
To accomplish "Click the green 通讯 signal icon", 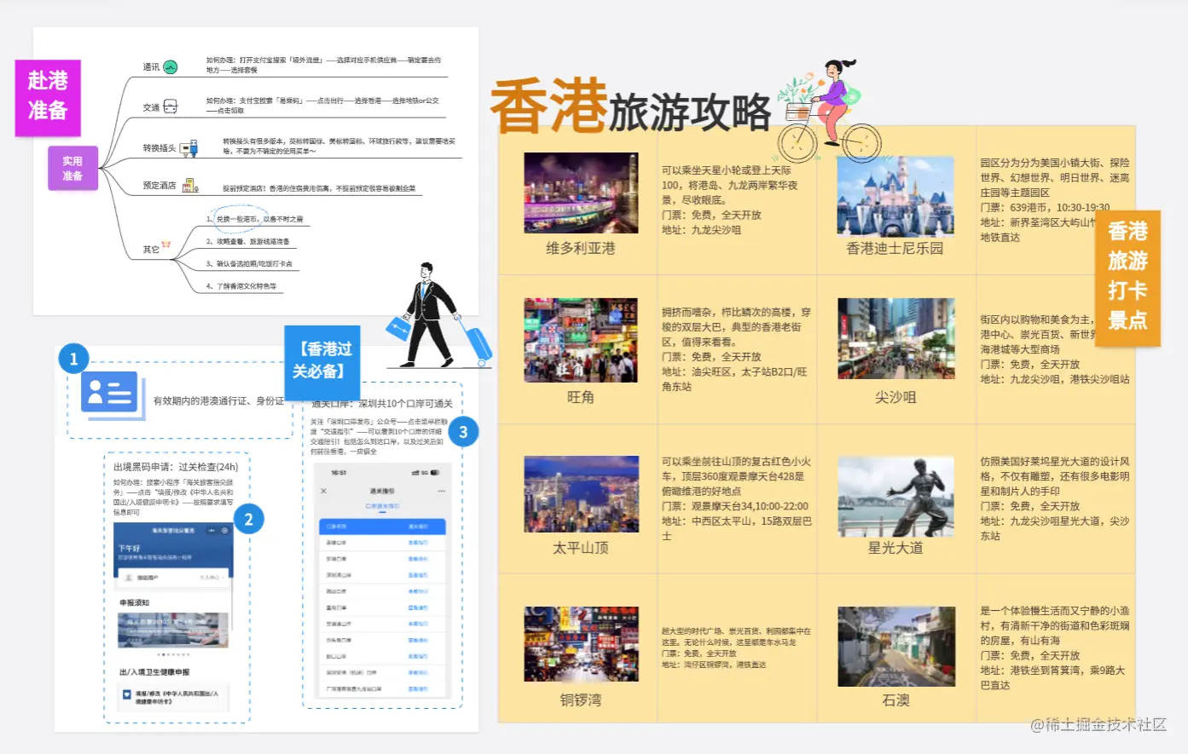I will (x=171, y=66).
